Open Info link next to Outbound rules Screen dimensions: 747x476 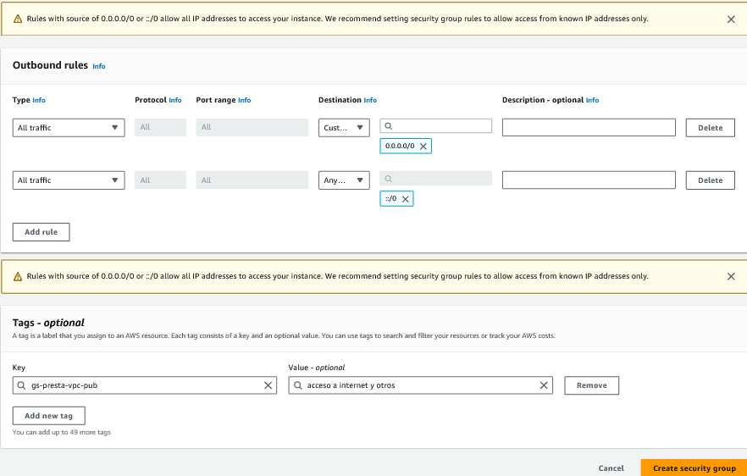coord(99,66)
